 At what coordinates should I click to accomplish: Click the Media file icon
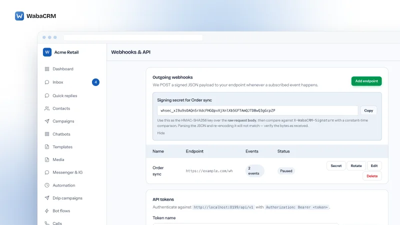coord(47,159)
